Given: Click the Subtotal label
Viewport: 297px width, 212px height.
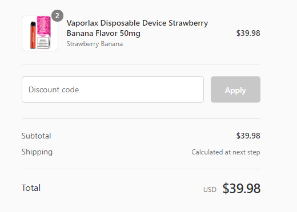Looking at the screenshot, I should (x=36, y=136).
